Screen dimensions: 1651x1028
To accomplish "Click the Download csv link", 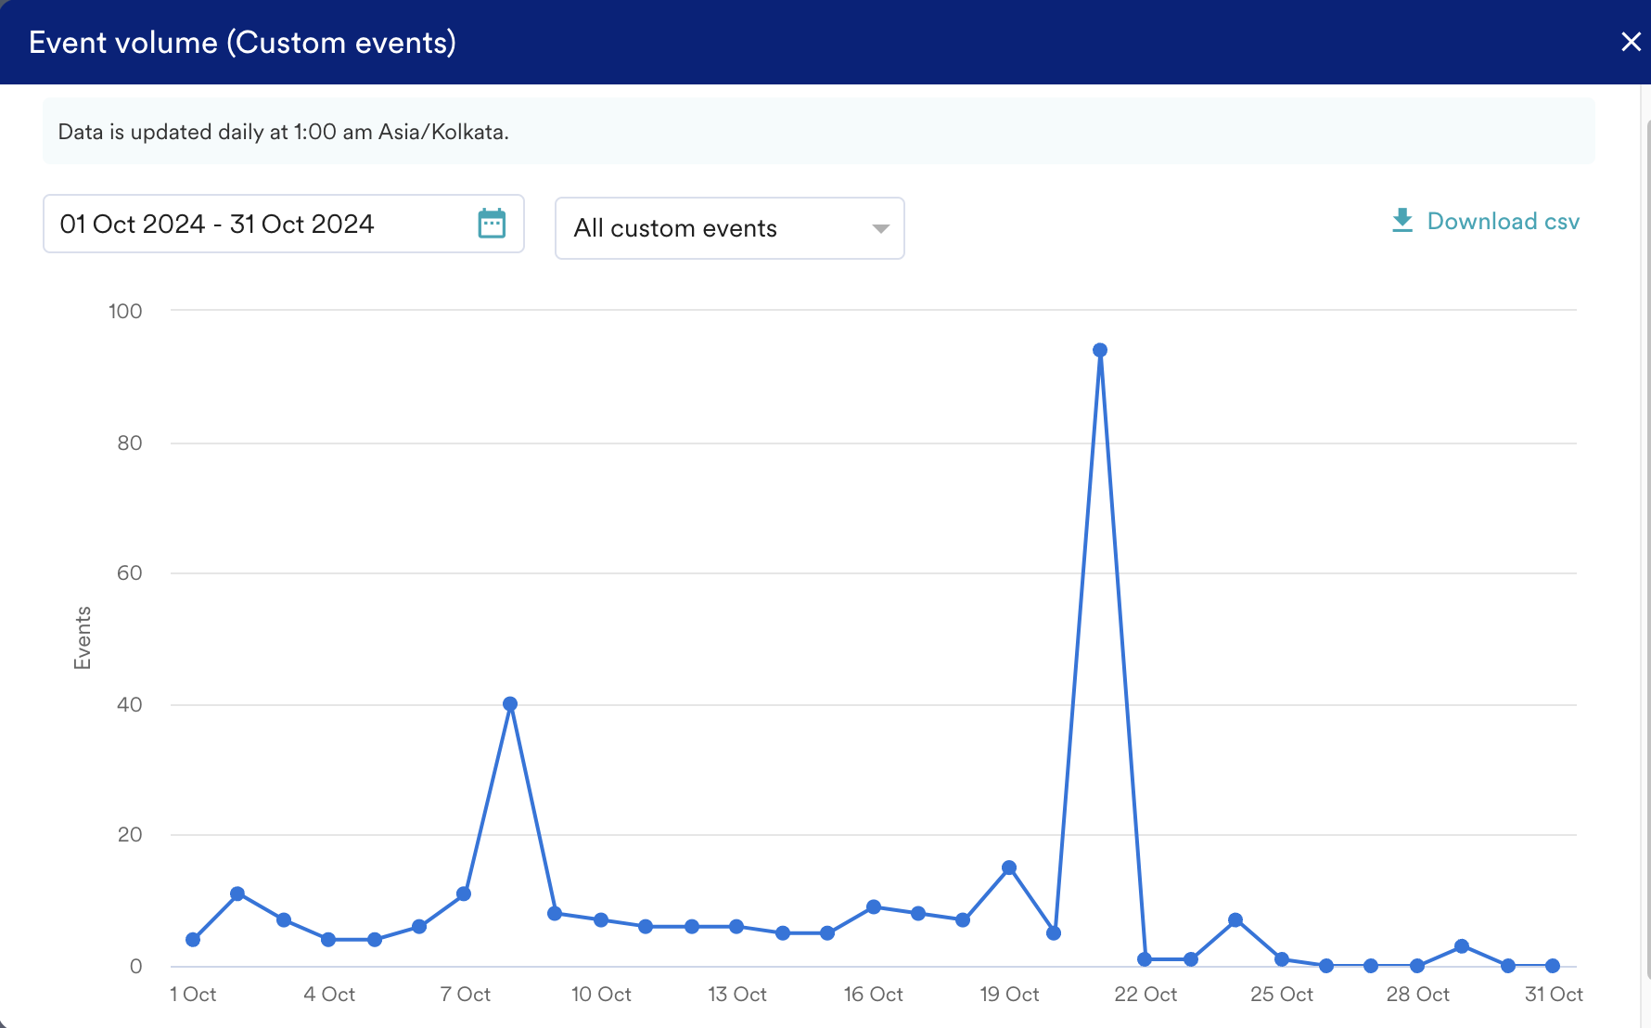I will click(1502, 221).
